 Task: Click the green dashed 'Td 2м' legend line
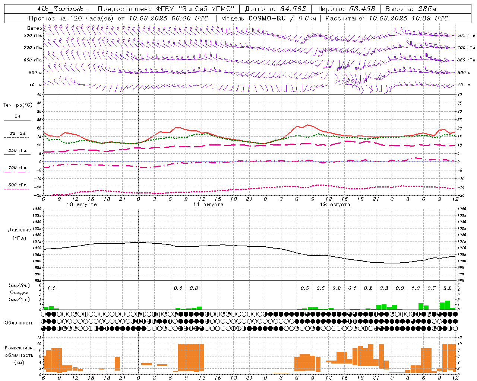tap(16, 138)
